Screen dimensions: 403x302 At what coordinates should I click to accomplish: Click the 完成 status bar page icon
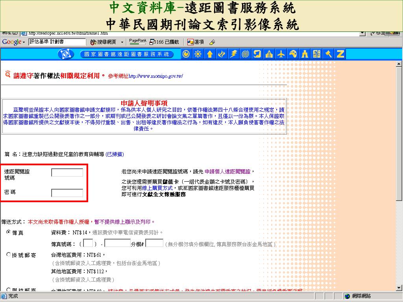click(4, 296)
